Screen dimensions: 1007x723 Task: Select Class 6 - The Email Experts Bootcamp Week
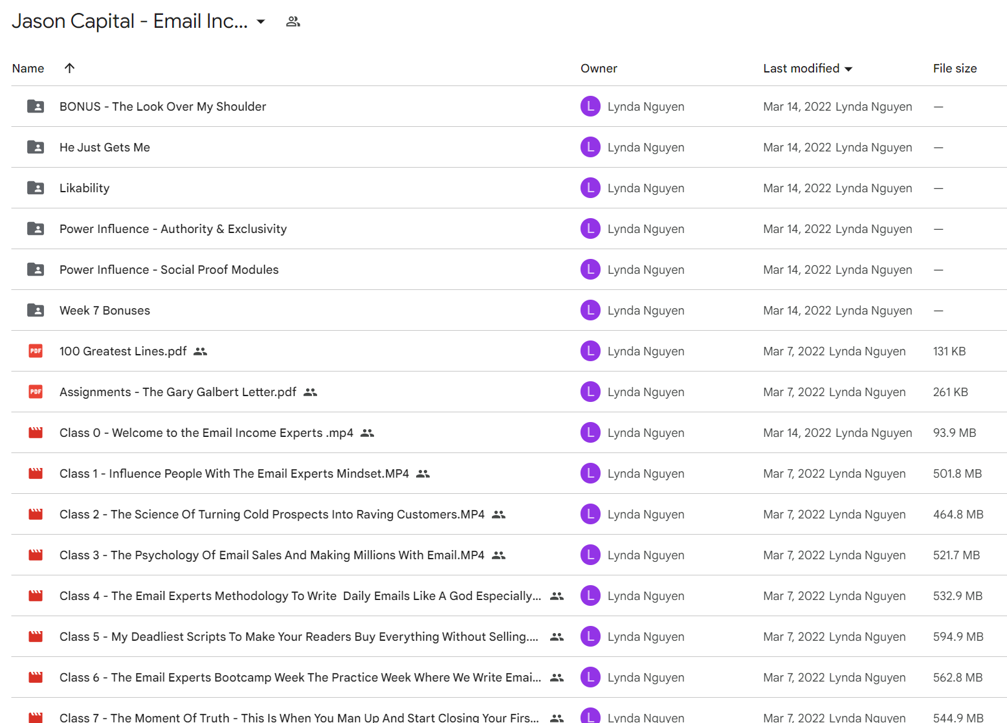300,677
